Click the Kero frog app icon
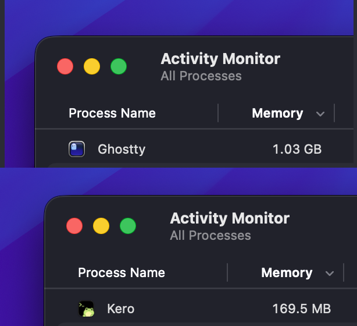357x326 pixels. click(86, 309)
